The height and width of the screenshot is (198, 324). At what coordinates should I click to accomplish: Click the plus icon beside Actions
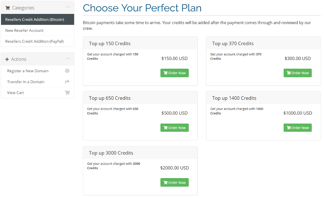click(7, 59)
